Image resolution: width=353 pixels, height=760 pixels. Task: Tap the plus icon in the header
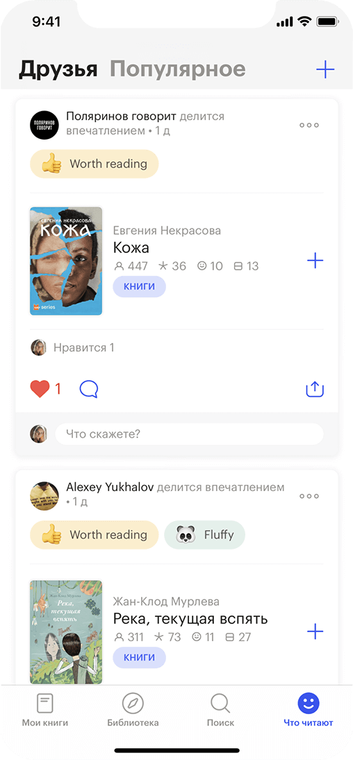[325, 69]
